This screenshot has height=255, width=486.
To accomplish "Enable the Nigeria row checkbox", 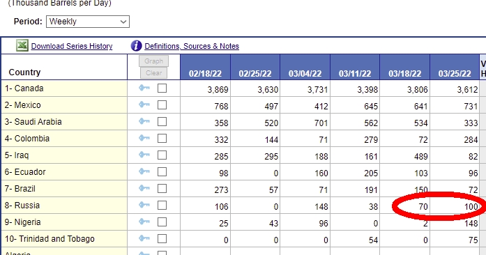I will [x=162, y=222].
